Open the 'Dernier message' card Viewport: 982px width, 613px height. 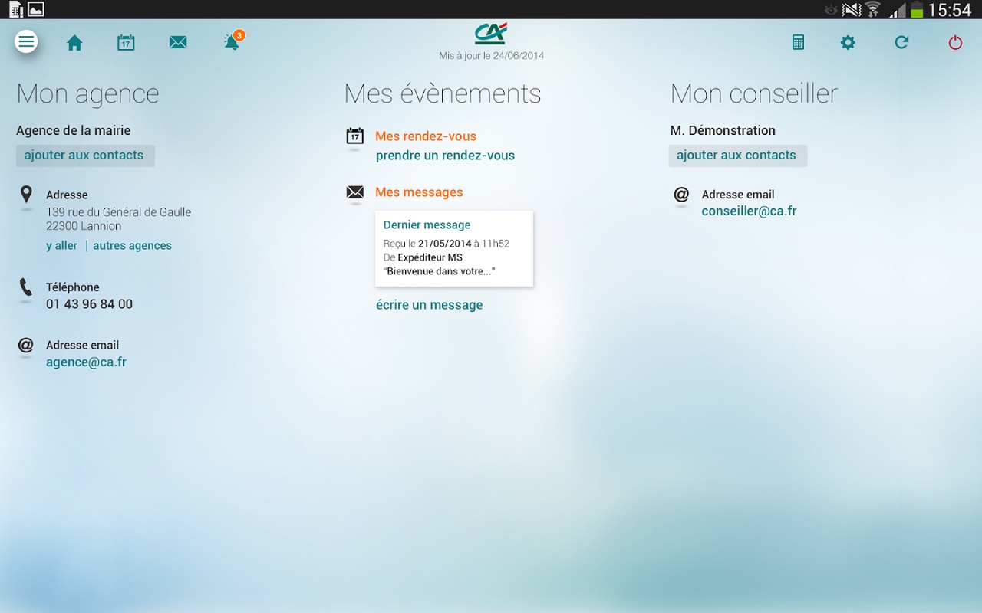(x=454, y=249)
